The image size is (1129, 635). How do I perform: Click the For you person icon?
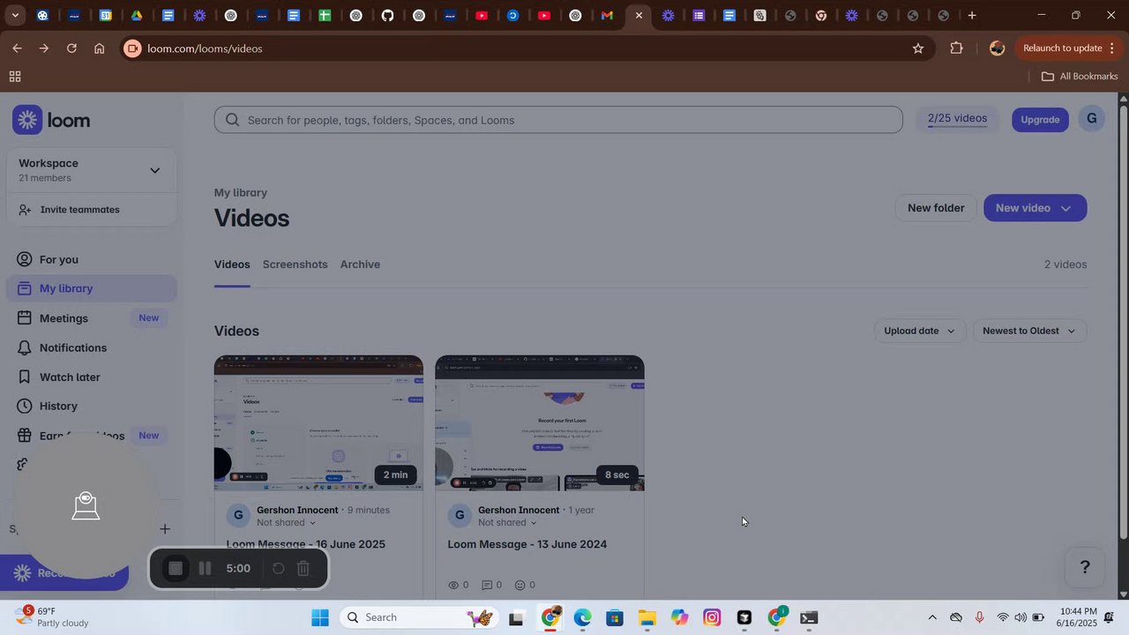[25, 259]
